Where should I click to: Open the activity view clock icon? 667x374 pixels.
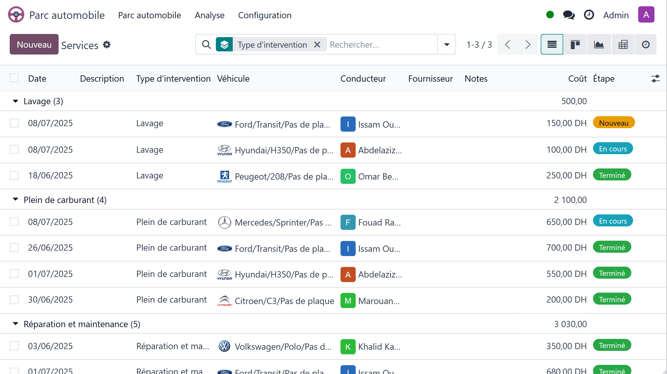pos(646,45)
